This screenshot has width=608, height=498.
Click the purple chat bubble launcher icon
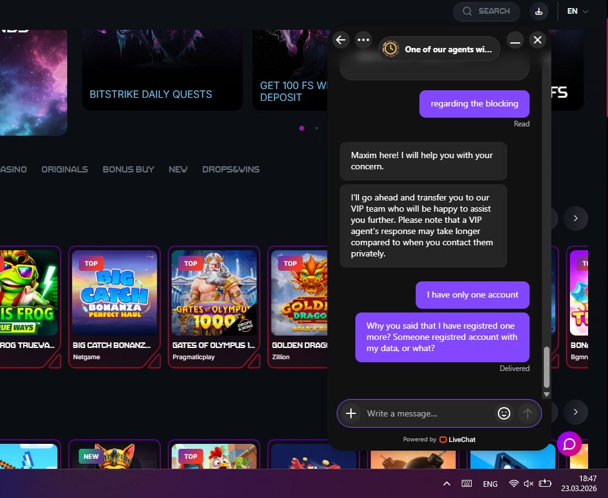[569, 444]
